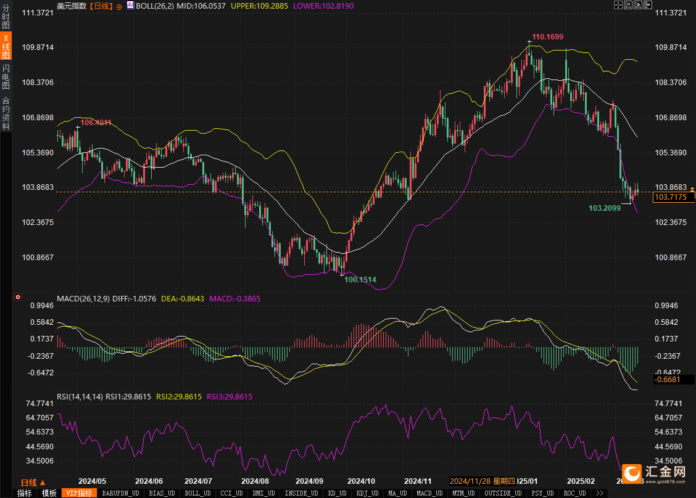Click the 2025/02 date axis label
Image resolution: width=696 pixels, height=498 pixels.
(581, 481)
